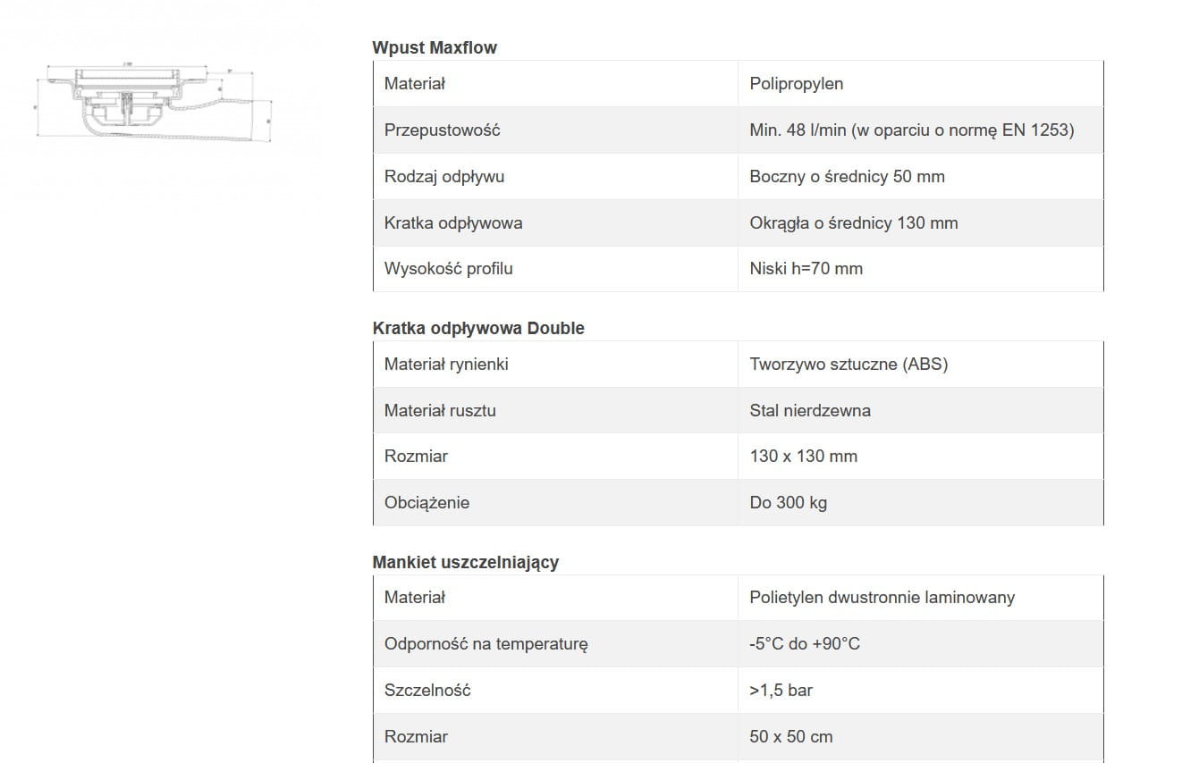The height and width of the screenshot is (763, 1182).
Task: Select the "Tworzywo sztuczne (ABS)" cell
Action: 849,365
